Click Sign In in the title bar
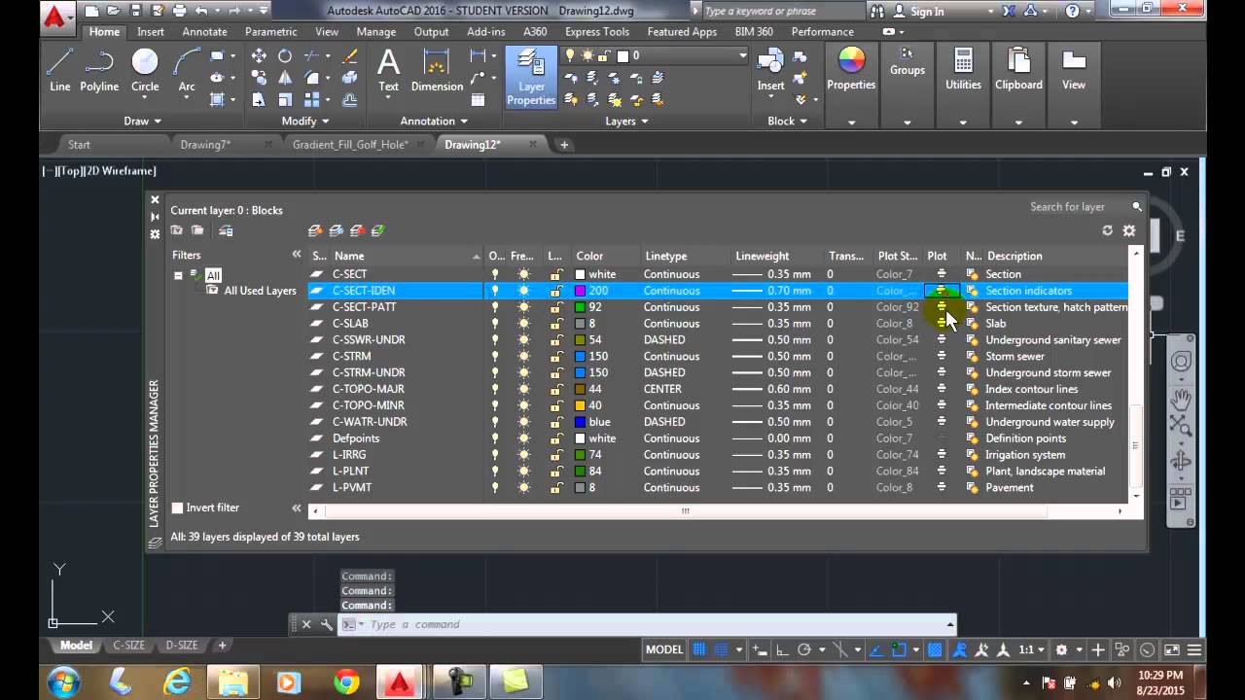This screenshot has width=1245, height=700. pos(927,12)
